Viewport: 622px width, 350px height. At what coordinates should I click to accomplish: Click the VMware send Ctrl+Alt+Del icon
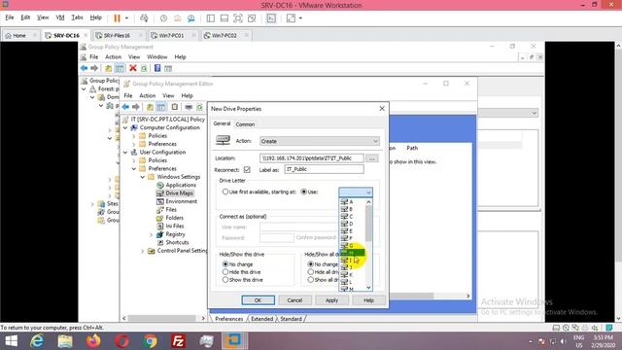pos(144,18)
